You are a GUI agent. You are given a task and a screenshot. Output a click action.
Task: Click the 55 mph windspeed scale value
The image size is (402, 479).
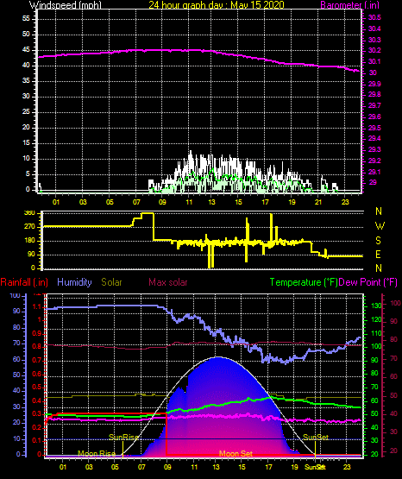[26, 19]
